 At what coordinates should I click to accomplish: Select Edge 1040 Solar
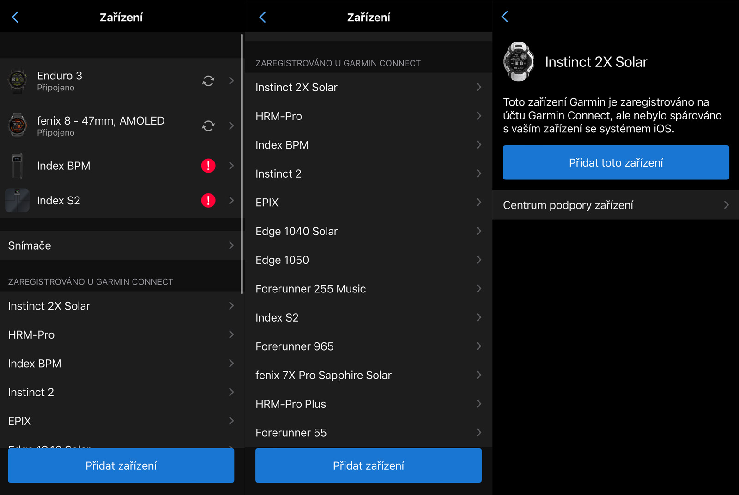[369, 231]
